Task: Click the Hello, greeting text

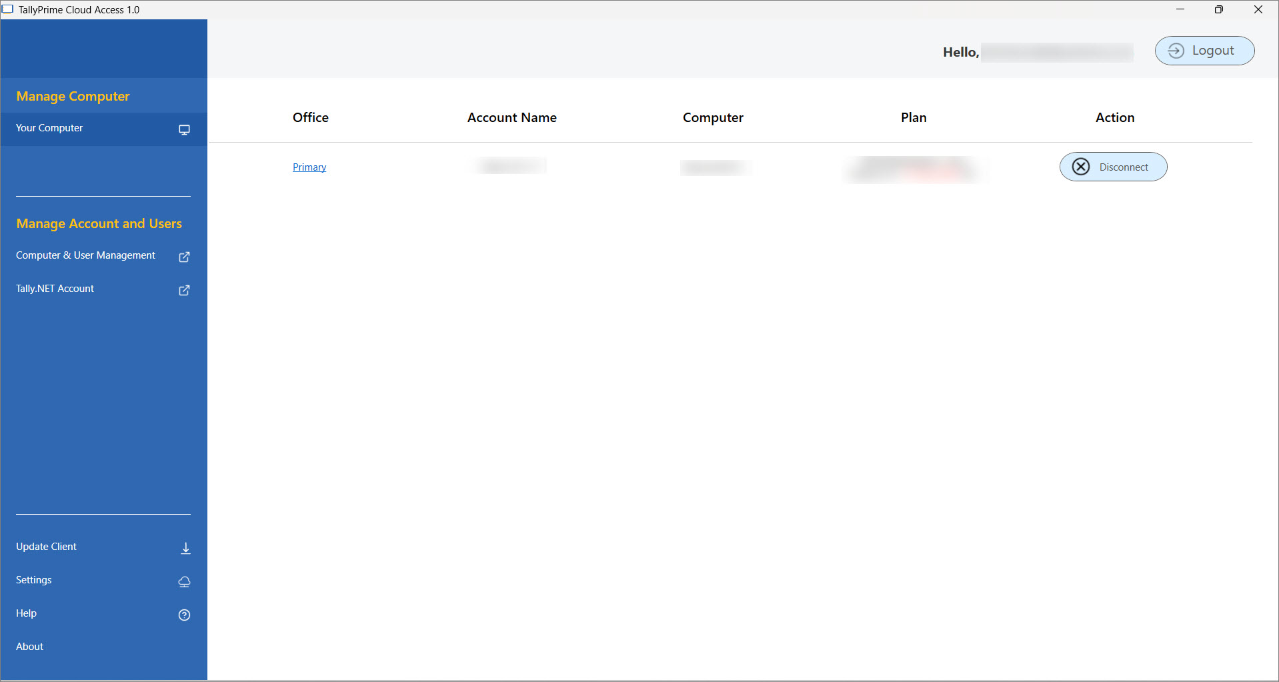Action: pos(961,52)
